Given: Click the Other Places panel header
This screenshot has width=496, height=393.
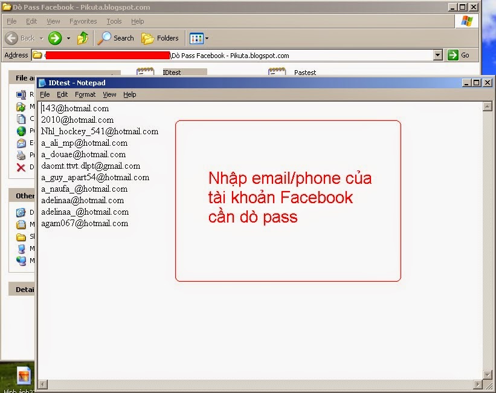Looking at the screenshot, I should [22, 196].
